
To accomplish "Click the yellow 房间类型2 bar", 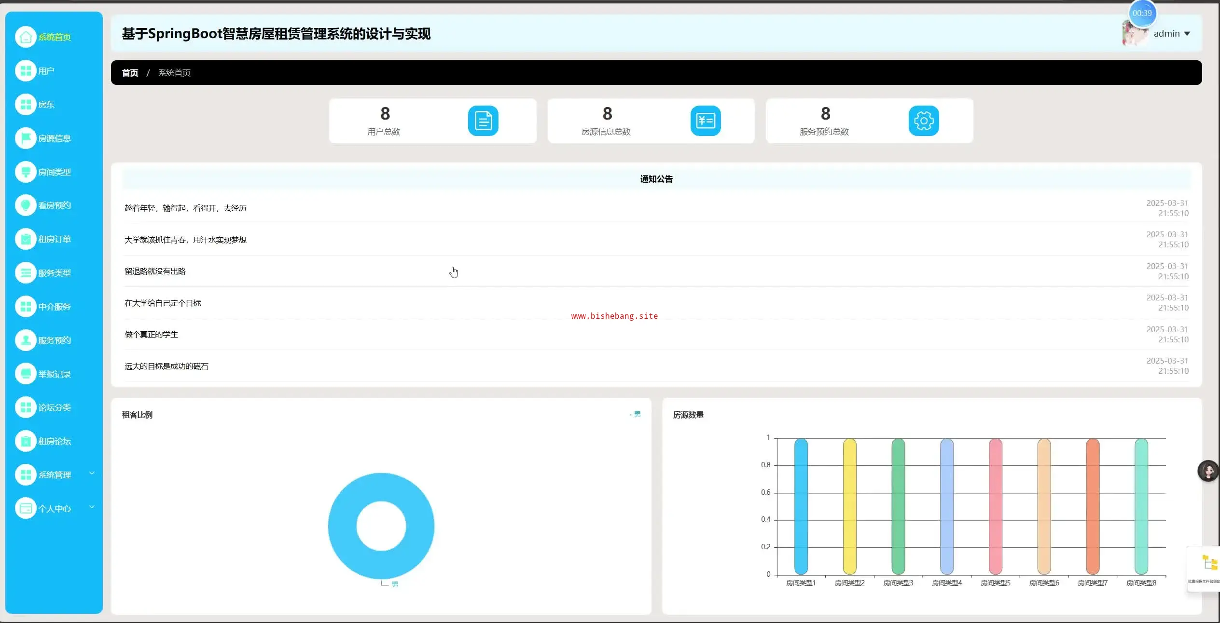I will click(849, 506).
